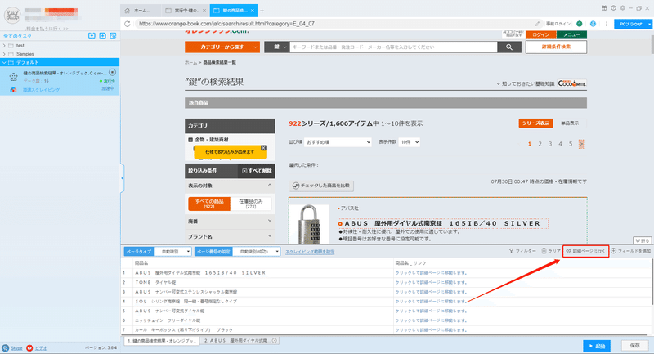Reload the page with the refresh icon

(x=128, y=24)
